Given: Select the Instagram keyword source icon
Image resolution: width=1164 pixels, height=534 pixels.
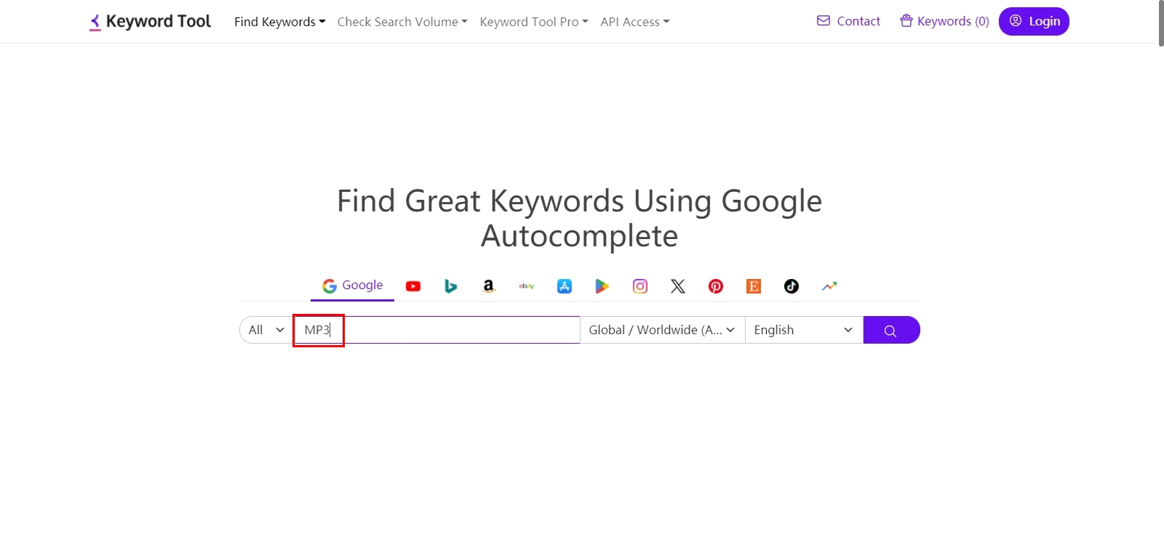Looking at the screenshot, I should [640, 286].
